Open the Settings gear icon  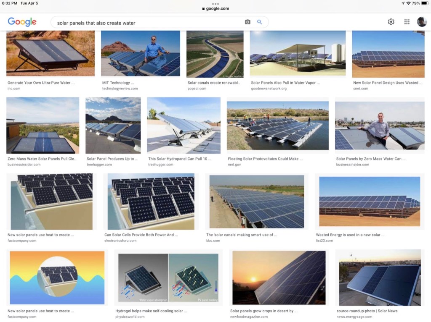click(x=391, y=21)
